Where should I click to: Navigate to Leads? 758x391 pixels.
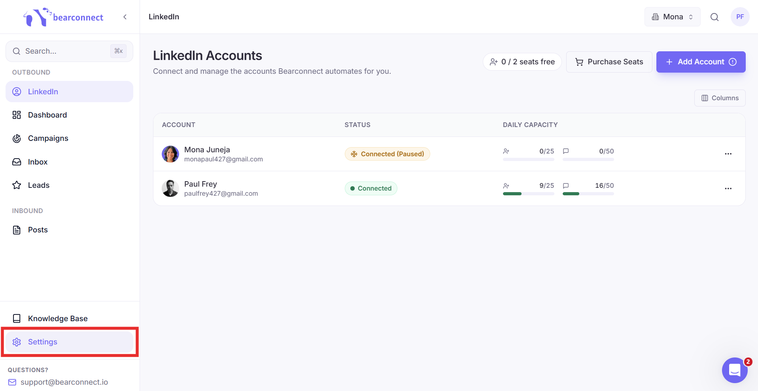(69, 185)
